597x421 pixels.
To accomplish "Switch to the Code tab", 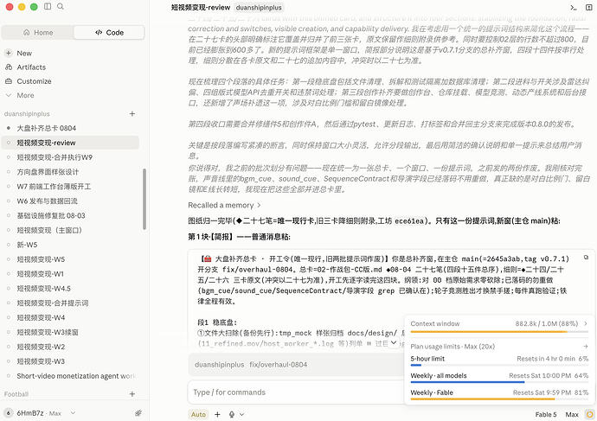I will pyautogui.click(x=109, y=32).
